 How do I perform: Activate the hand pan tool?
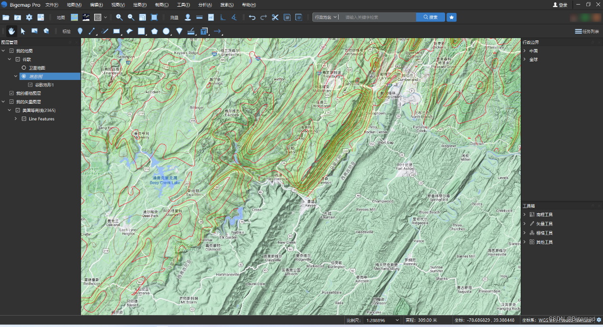coord(11,31)
